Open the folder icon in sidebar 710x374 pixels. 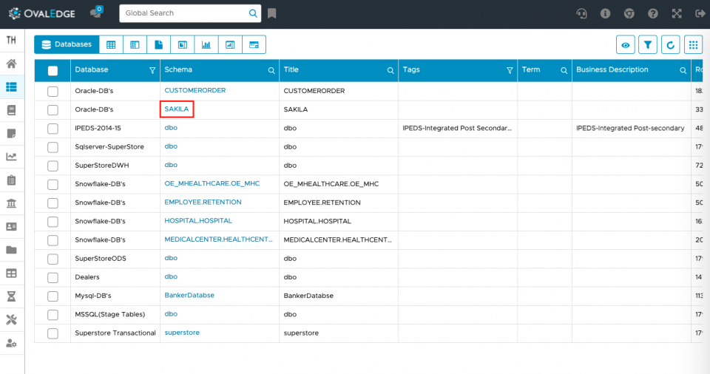click(11, 250)
